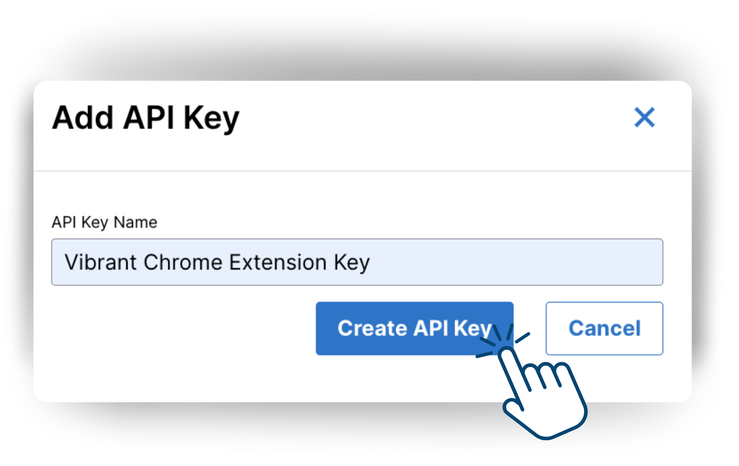The width and height of the screenshot is (739, 466).
Task: Place cursor in the key name field
Action: [497, 262]
